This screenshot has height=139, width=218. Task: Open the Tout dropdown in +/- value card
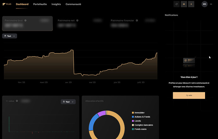[x=68, y=102]
